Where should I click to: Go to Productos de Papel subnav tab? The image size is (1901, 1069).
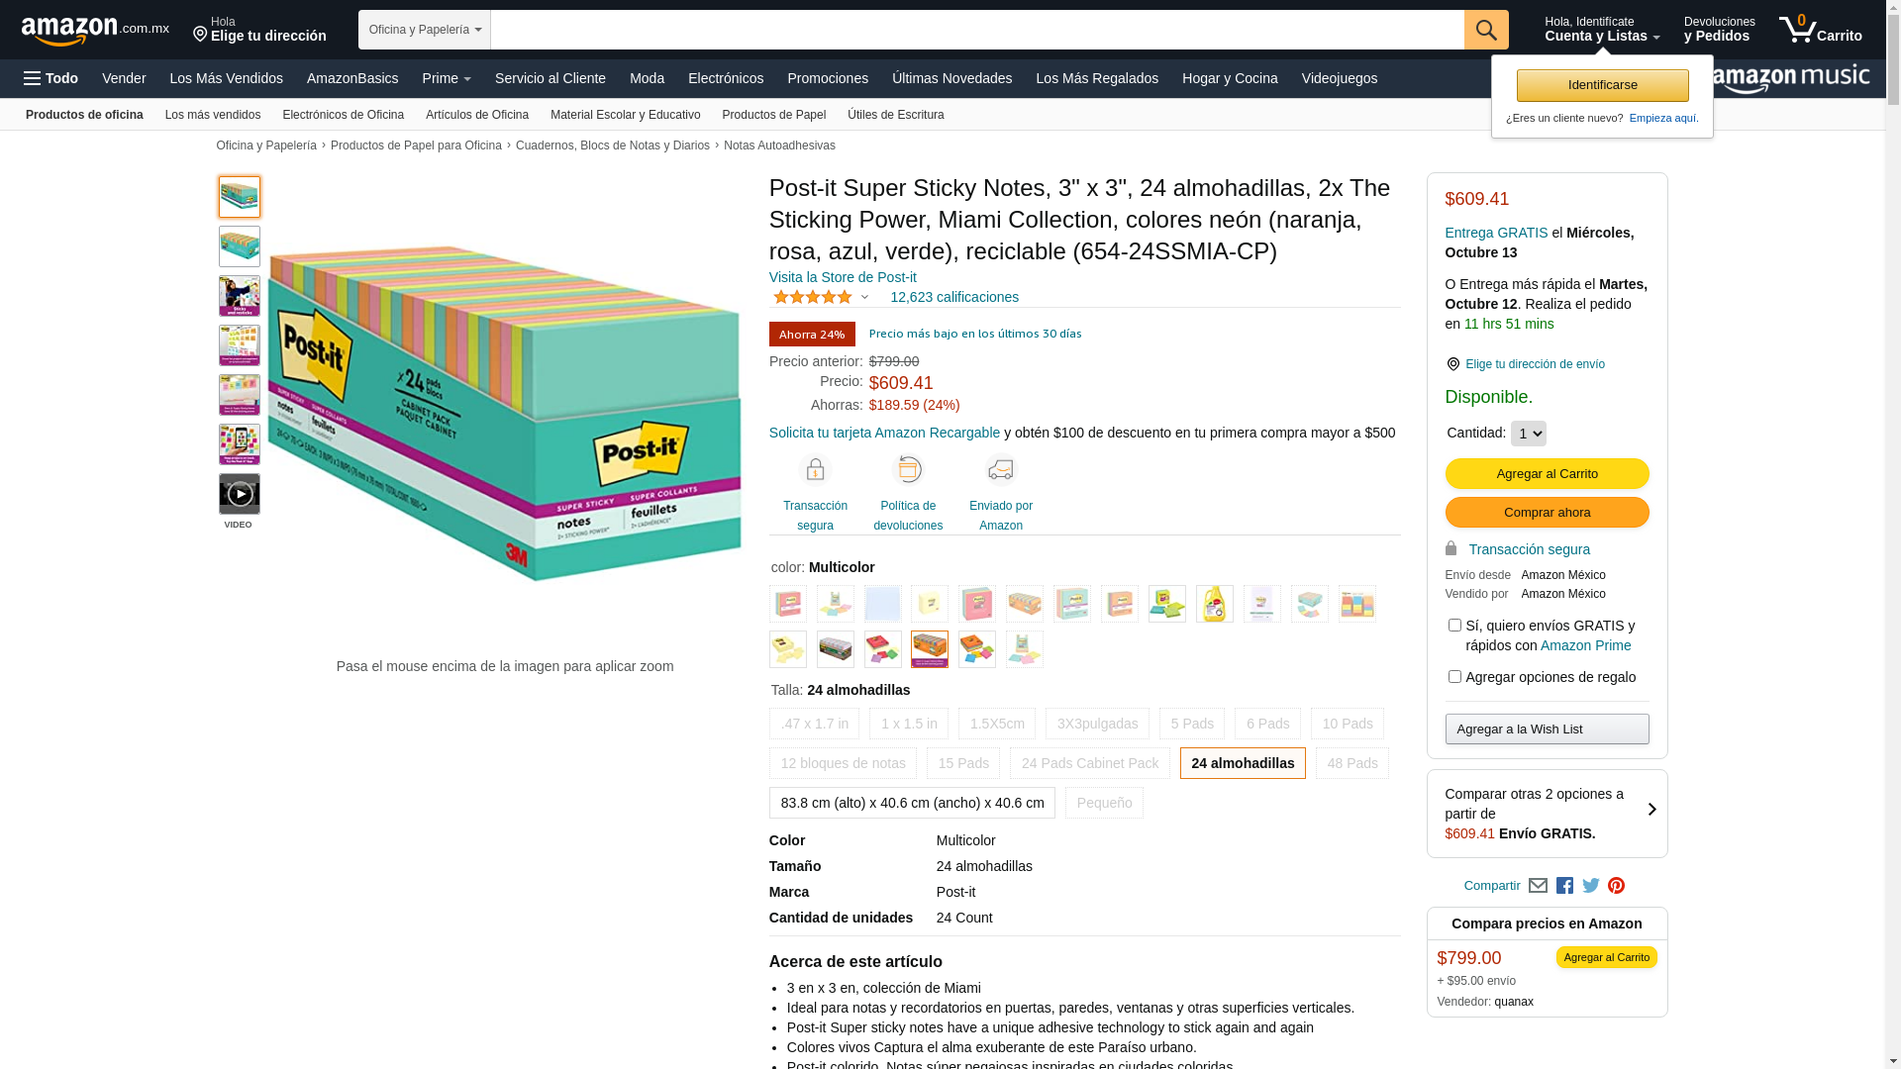click(773, 115)
